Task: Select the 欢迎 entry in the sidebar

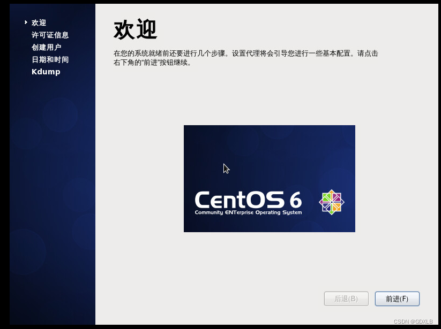Action: (x=38, y=22)
